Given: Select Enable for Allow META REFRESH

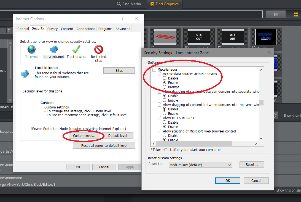Looking at the screenshot, I should coord(165,127).
